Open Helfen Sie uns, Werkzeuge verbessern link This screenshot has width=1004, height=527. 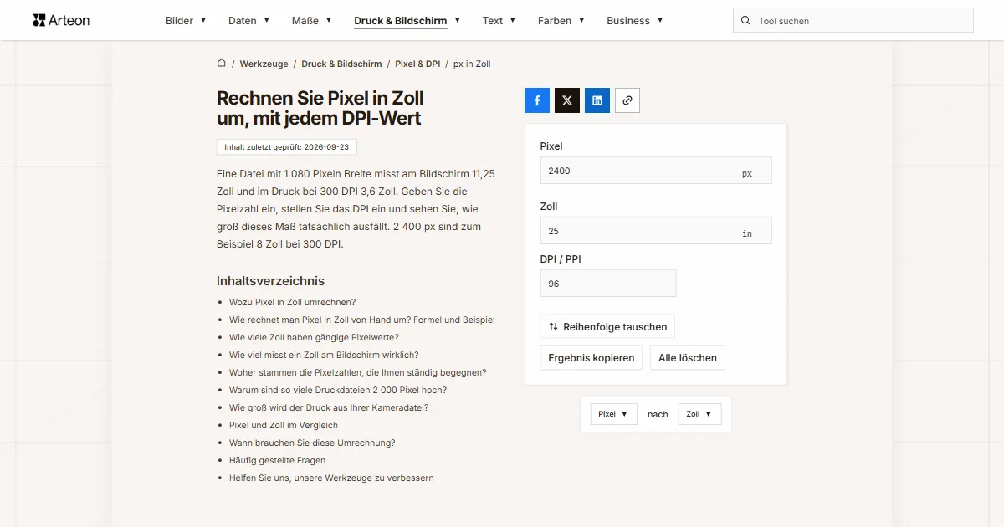click(331, 478)
